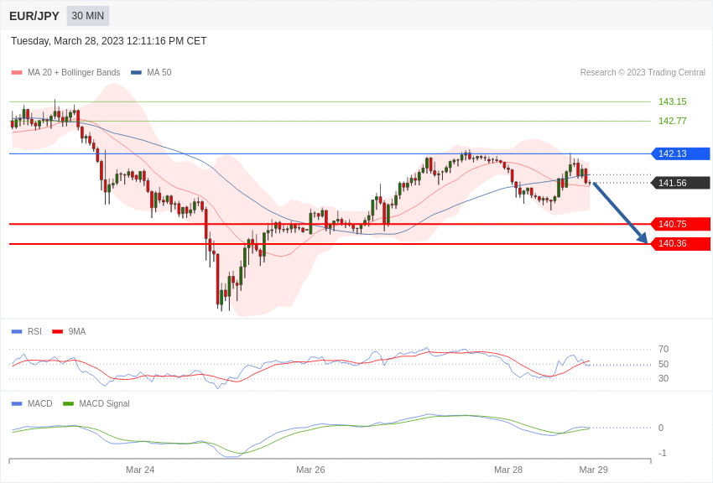The image size is (713, 483).
Task: Click the 140.75 support price tag
Action: [x=681, y=224]
